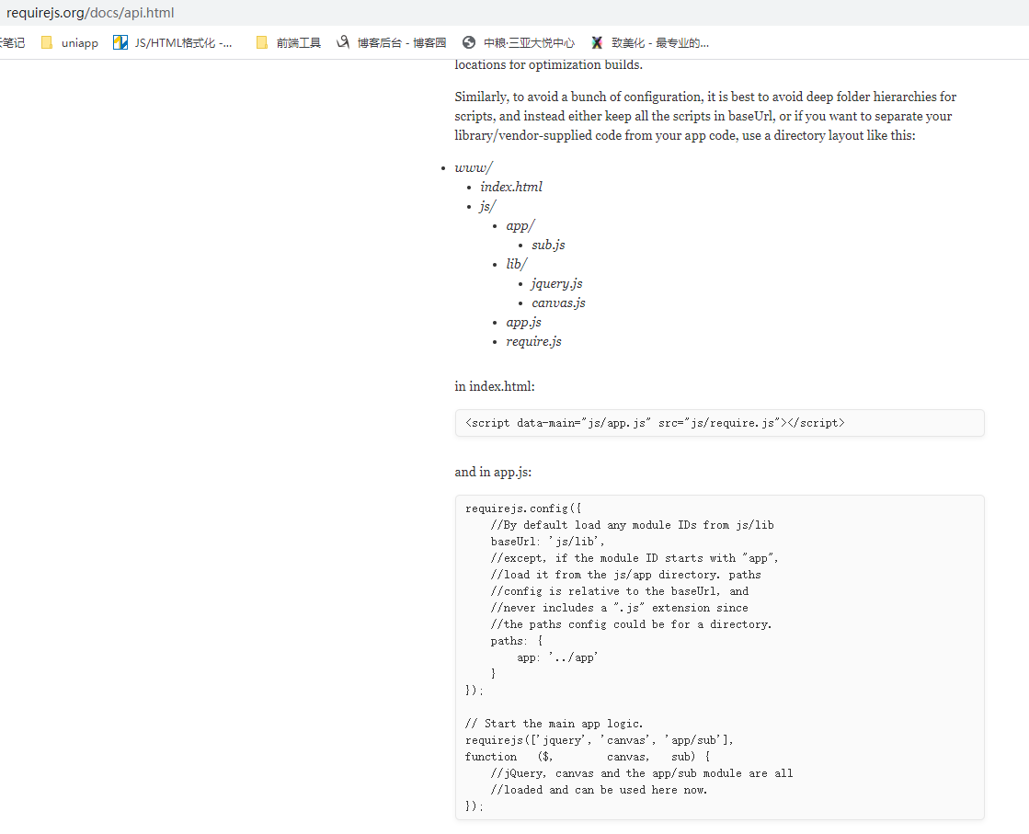
Task: Click the folder icon beside 前端工具
Action: (x=262, y=42)
